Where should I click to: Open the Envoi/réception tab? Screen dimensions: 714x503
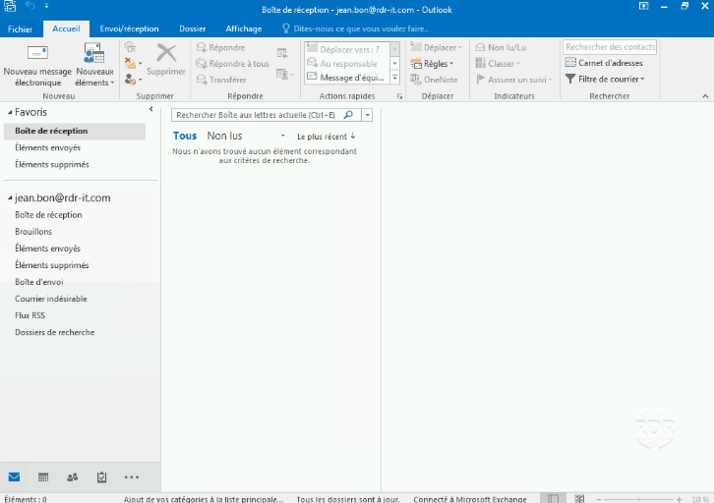click(x=129, y=28)
